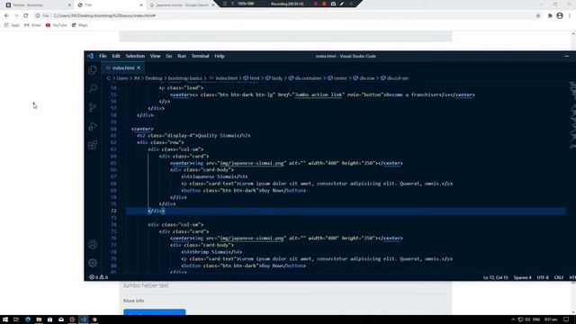Open Chrome extensions puzzle icon
The height and width of the screenshot is (324, 576).
coord(550,16)
